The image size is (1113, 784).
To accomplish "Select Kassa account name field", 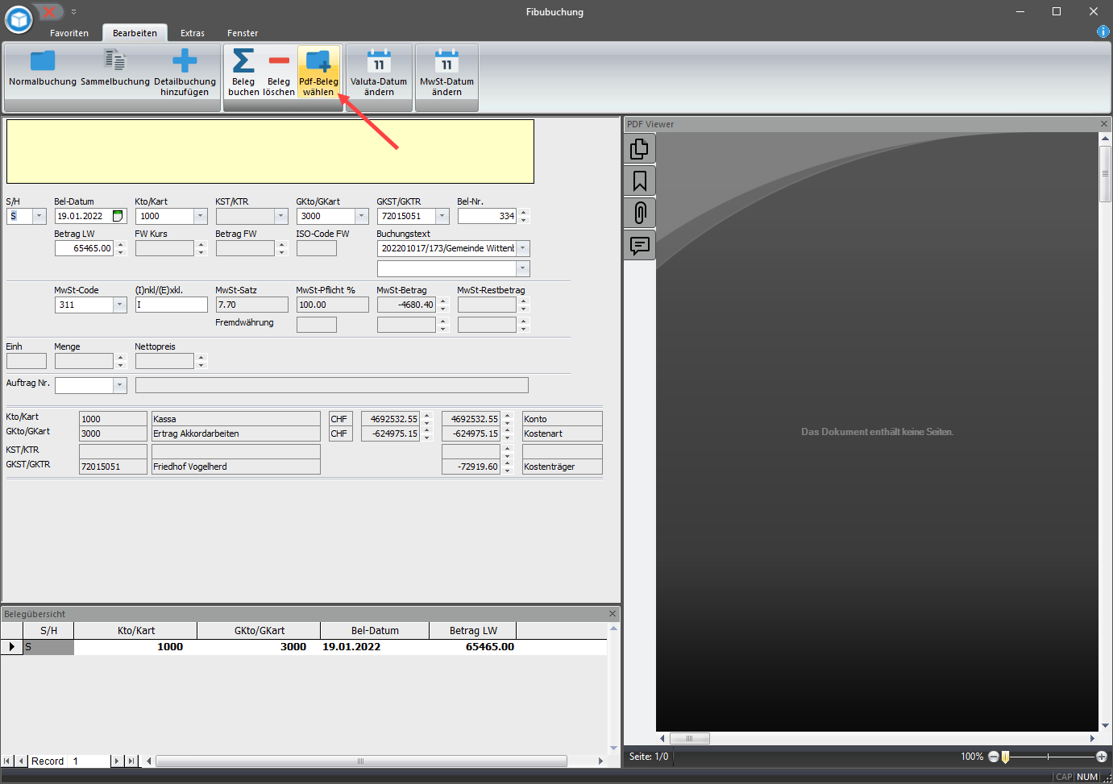I will [x=236, y=419].
